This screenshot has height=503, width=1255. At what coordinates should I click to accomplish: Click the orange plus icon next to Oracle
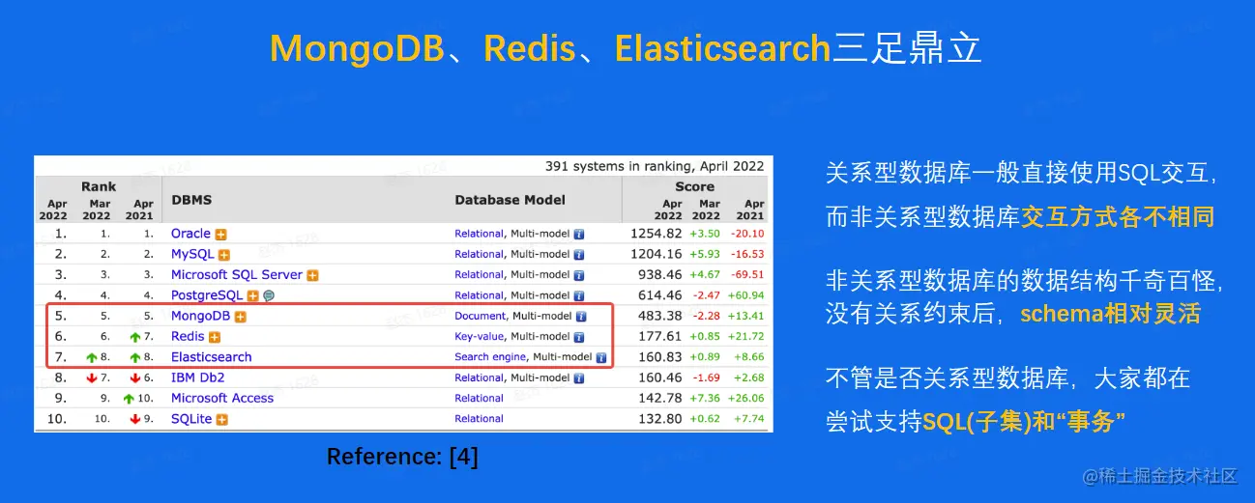click(221, 234)
